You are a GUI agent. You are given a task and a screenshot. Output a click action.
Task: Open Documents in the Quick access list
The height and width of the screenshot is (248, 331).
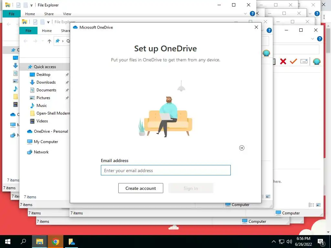46,90
